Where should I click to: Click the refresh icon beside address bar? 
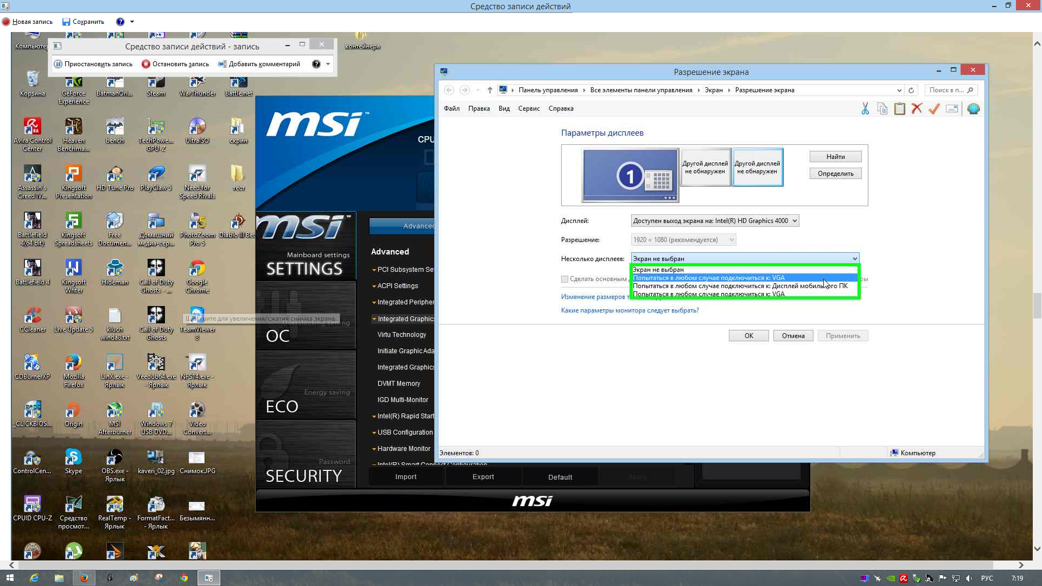point(911,90)
